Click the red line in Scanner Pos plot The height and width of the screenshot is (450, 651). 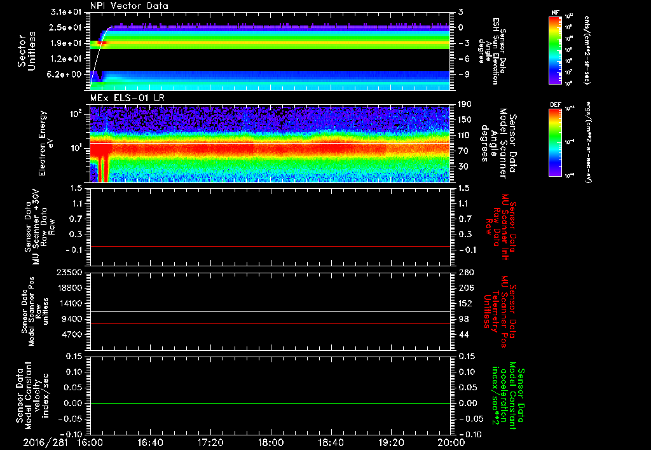[270, 323]
